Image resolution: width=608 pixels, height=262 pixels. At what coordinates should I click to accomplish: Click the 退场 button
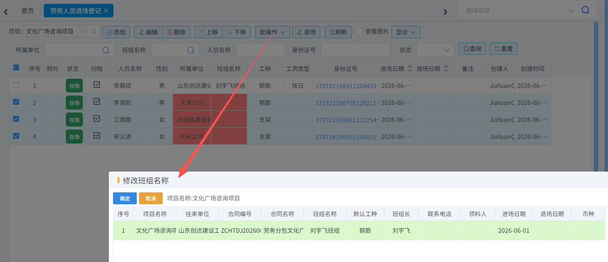pyautogui.click(x=306, y=32)
